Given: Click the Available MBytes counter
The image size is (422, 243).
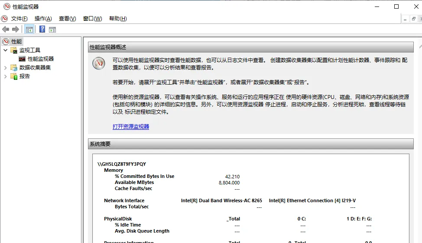Looking at the screenshot, I should (134, 182).
